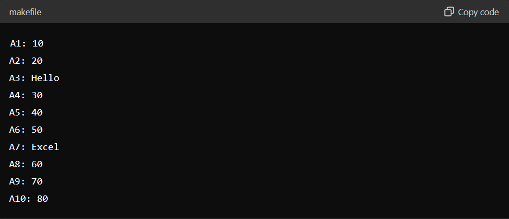Click the value 10 in first line

(x=38, y=43)
